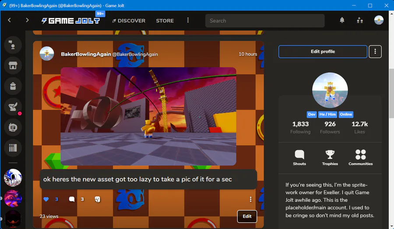Open the Shouts section
The width and height of the screenshot is (394, 229).
299,157
